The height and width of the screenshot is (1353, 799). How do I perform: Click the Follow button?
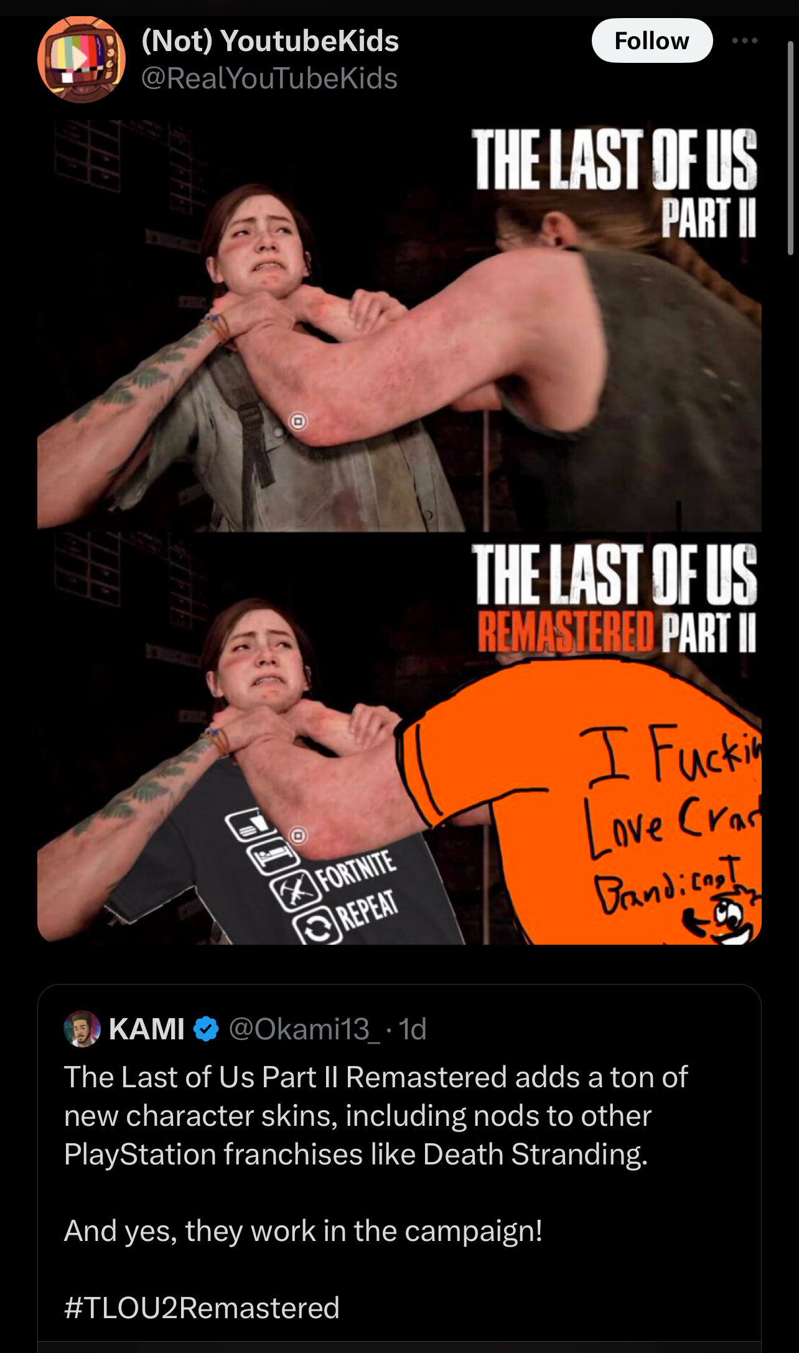click(x=652, y=40)
